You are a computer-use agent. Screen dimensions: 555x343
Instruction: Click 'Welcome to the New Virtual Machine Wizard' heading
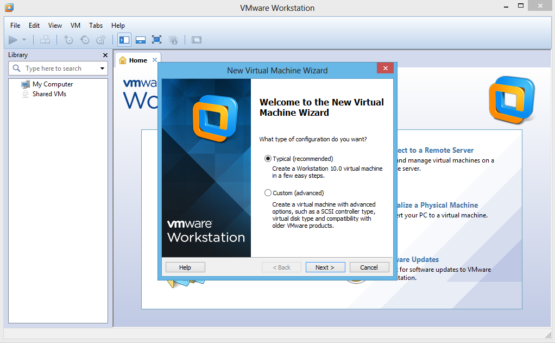tap(321, 108)
